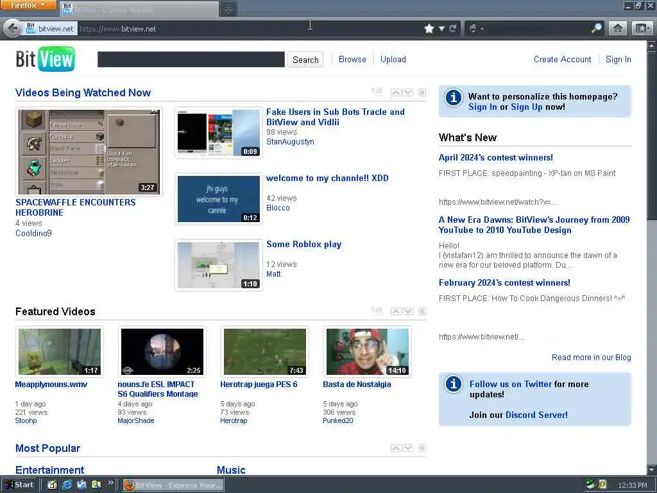Open Punked20 channel link
The width and height of the screenshot is (657, 493).
point(337,420)
